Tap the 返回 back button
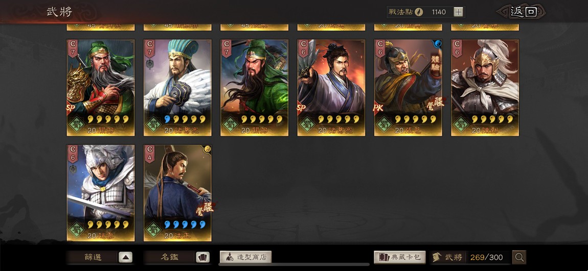Image resolution: width=588 pixels, height=271 pixels. 524,12
